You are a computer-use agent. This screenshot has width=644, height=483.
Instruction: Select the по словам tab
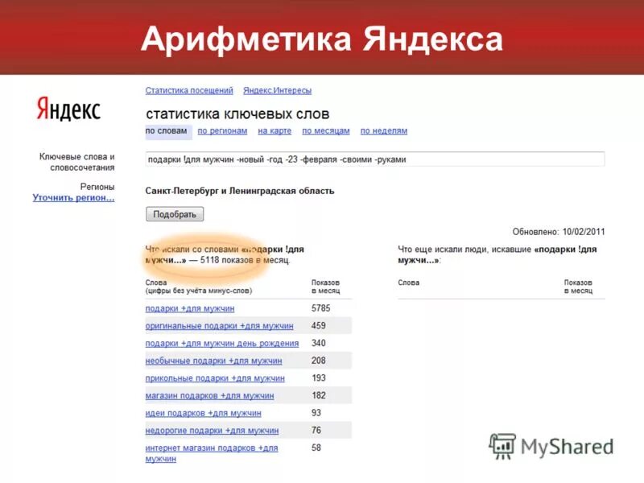tap(167, 131)
